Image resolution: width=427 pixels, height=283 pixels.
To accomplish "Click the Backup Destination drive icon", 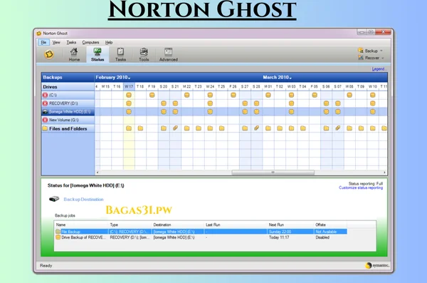I will [x=54, y=199].
